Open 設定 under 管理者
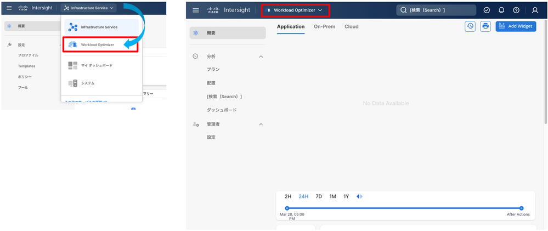Screen dimensions: 548x231 tap(211, 137)
